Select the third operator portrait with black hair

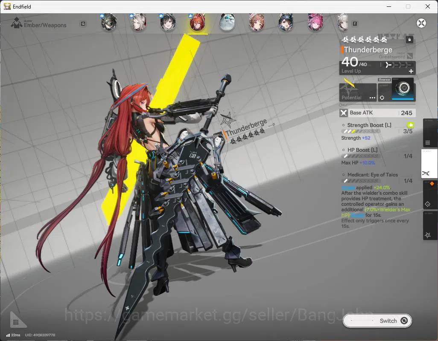(x=168, y=22)
